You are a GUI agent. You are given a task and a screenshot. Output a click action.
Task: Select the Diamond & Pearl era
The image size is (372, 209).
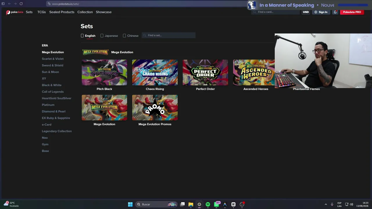point(53,111)
